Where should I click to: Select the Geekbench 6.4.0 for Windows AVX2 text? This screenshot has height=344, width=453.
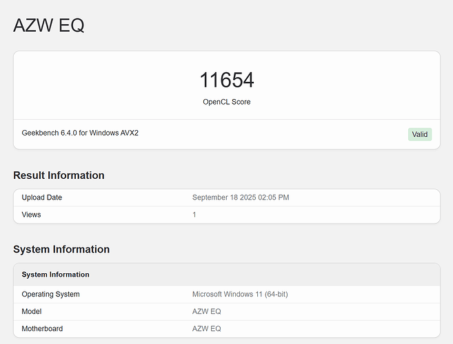[80, 133]
